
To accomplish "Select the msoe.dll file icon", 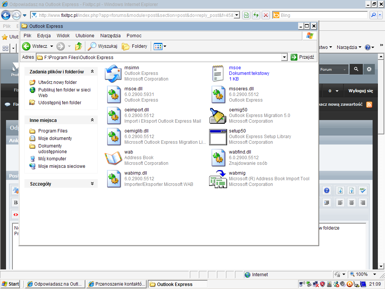I will click(114, 94).
